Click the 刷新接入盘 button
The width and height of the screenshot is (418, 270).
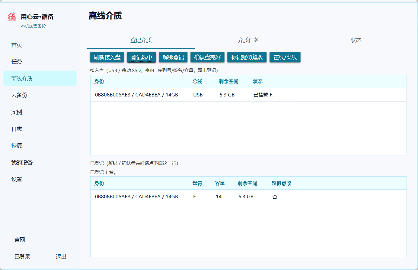coord(107,57)
